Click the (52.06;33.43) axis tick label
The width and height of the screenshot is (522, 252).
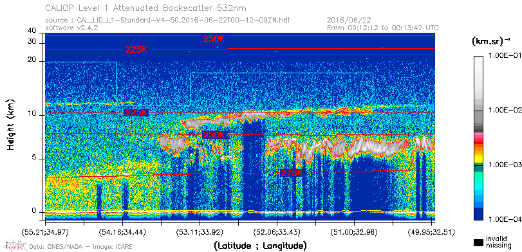(x=277, y=232)
